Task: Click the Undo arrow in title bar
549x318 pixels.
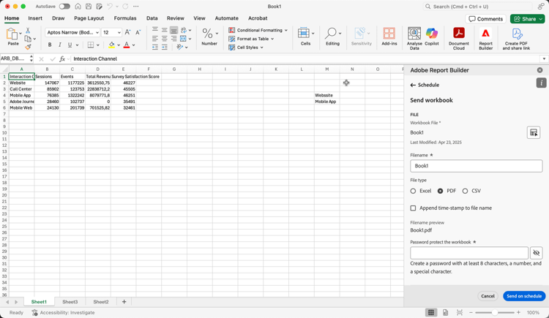Action: pos(110,7)
